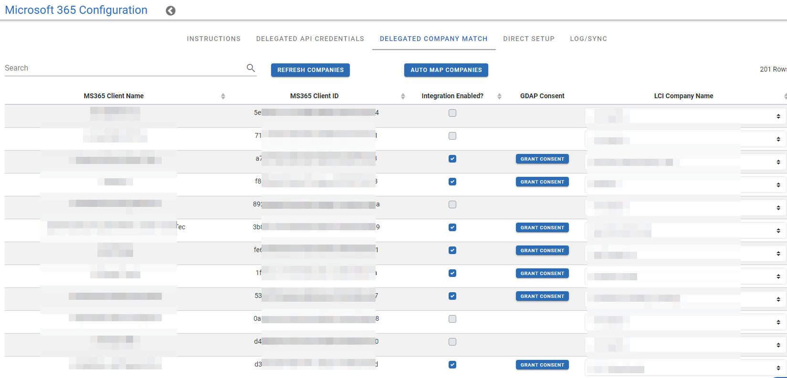
Task: Grant consent for client ID starting 53
Action: pyautogui.click(x=542, y=296)
